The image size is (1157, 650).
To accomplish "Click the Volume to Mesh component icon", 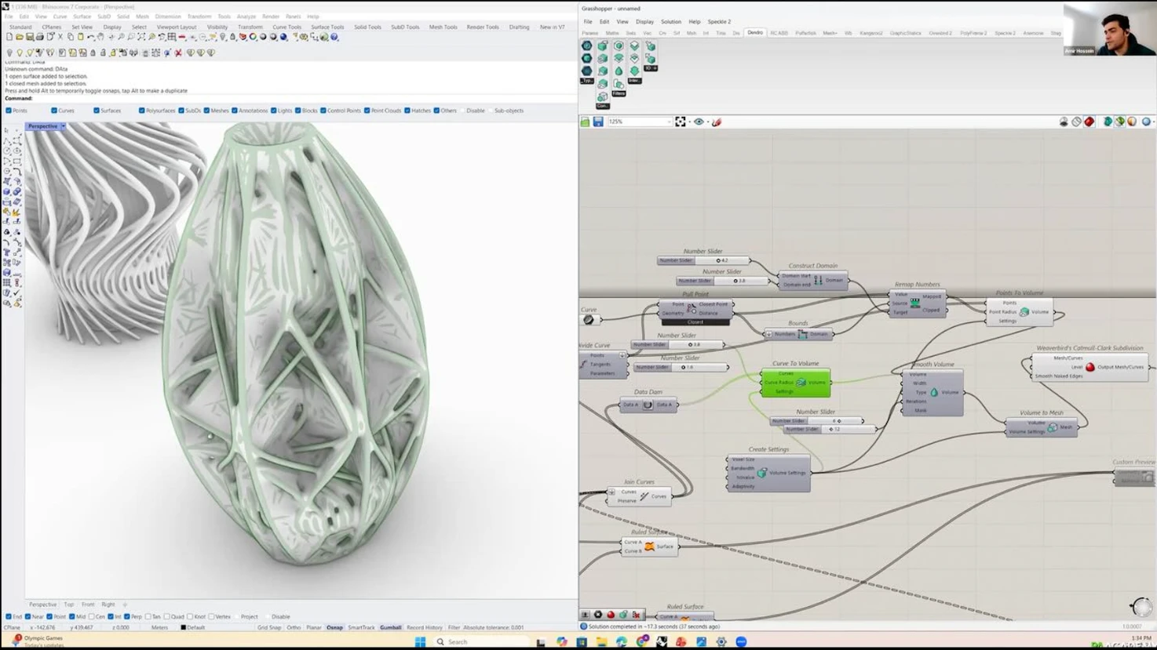I will click(1052, 427).
